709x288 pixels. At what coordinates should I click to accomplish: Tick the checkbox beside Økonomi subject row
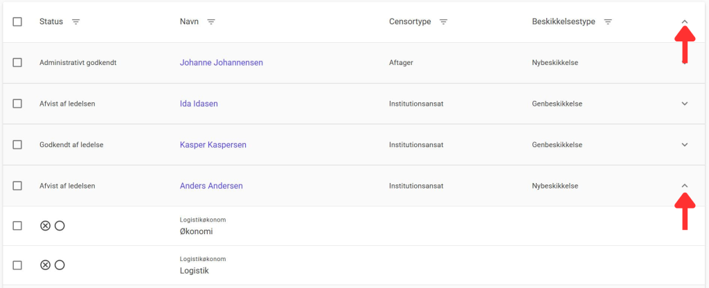pyautogui.click(x=17, y=226)
